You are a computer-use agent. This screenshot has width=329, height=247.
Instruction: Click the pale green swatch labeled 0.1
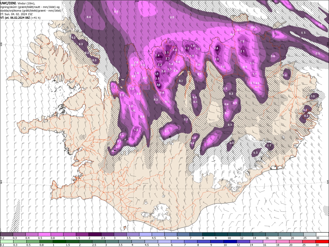pos(7,242)
